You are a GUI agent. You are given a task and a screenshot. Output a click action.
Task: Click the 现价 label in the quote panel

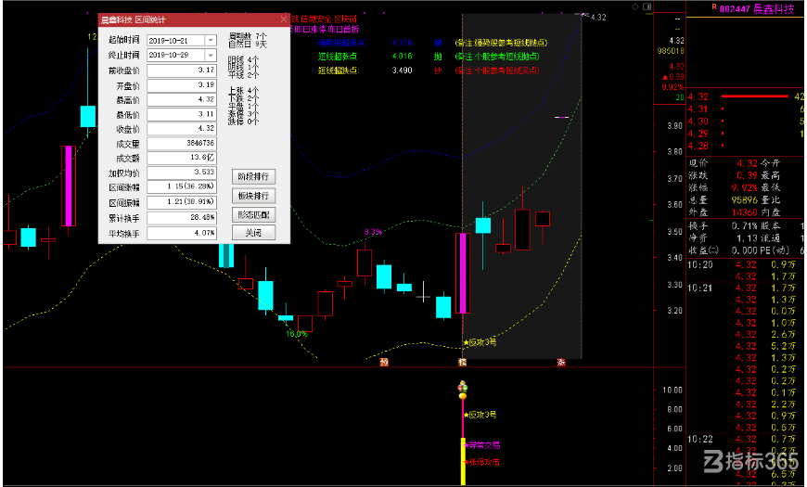(x=698, y=163)
